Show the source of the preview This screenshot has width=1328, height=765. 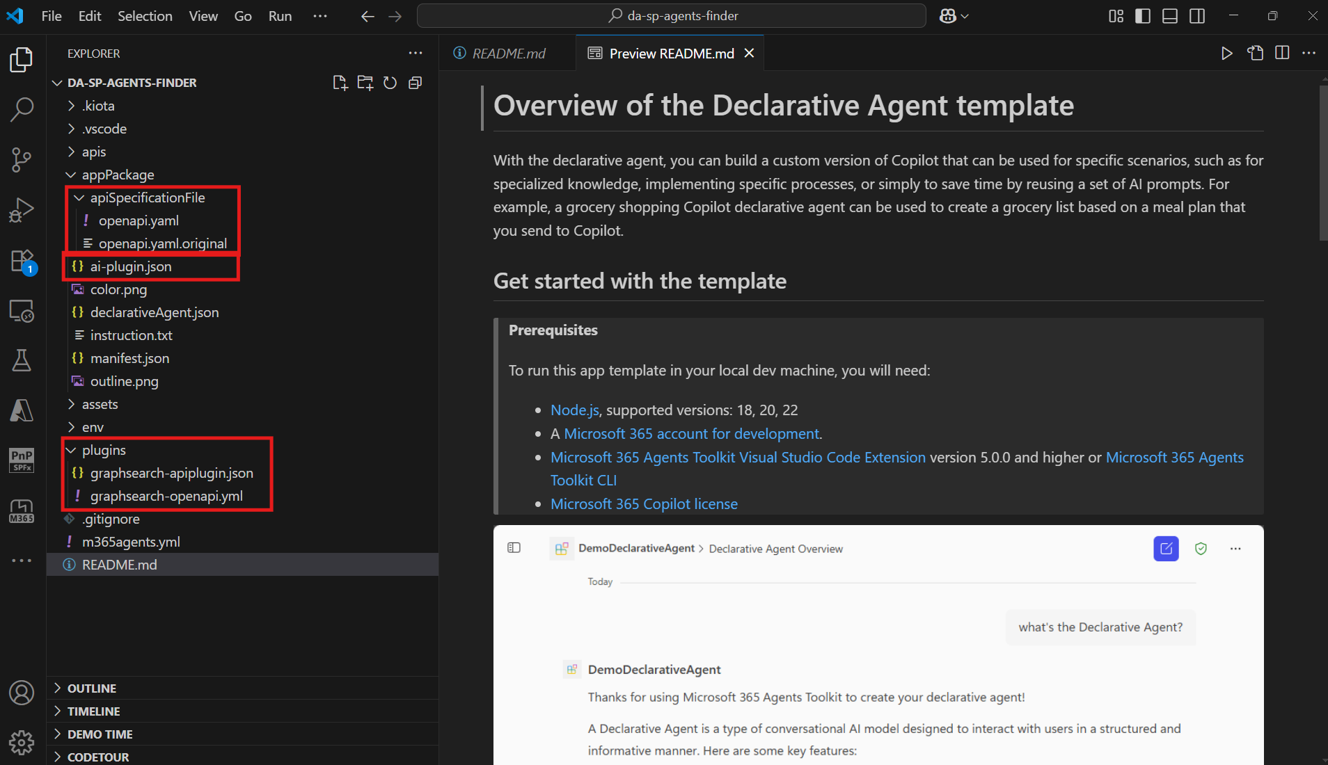1255,53
